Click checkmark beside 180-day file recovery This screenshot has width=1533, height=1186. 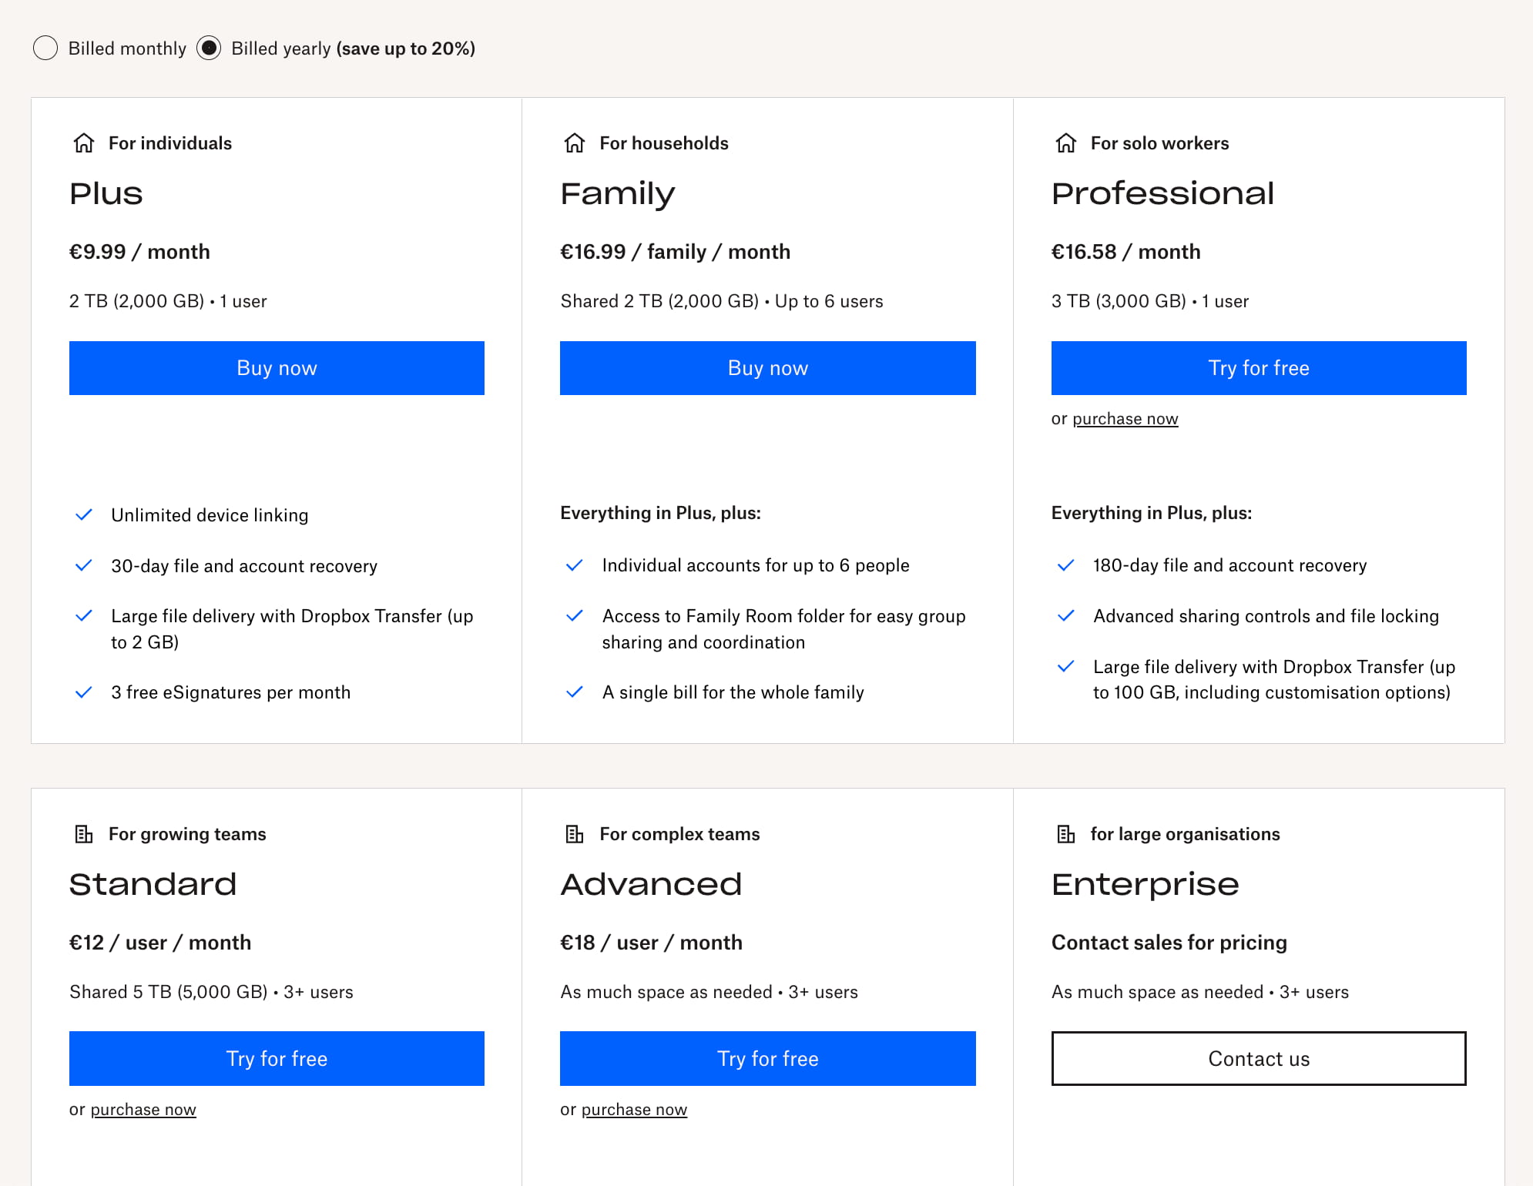1066,565
